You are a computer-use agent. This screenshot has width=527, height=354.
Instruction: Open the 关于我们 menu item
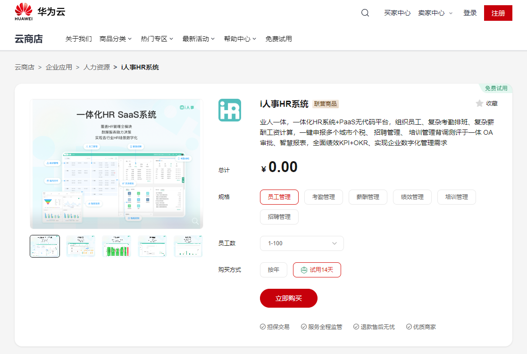point(78,39)
